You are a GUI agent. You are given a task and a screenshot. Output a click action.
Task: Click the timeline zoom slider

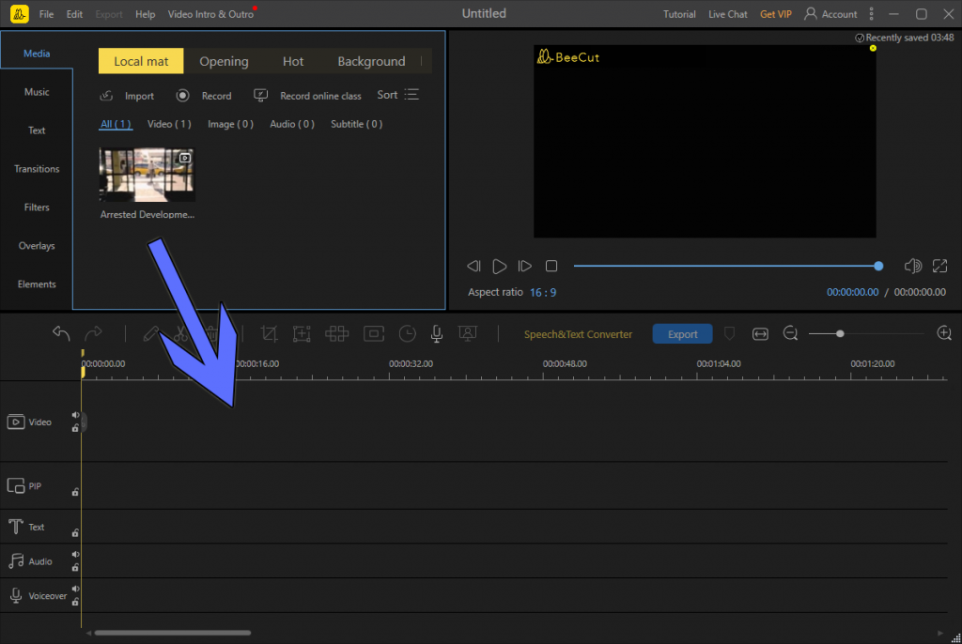click(x=866, y=333)
